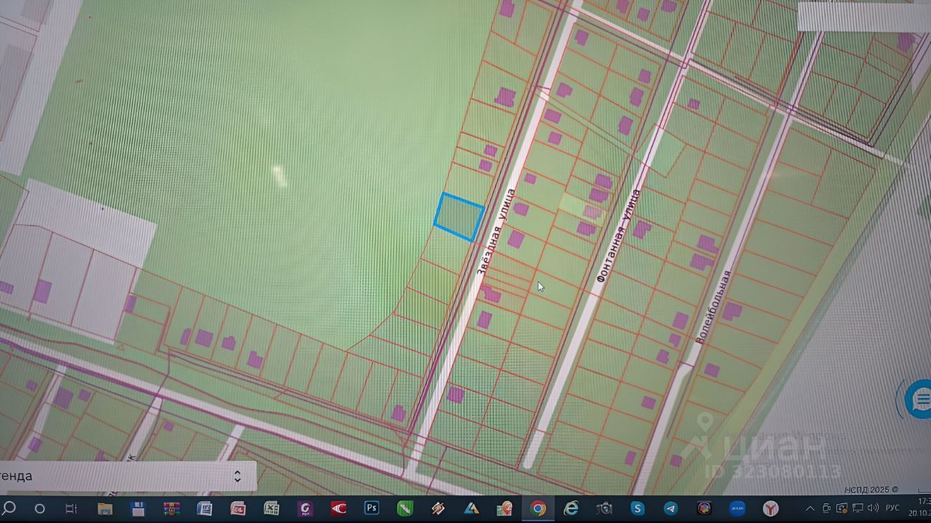Click the НСПД 2025 copyright text

871,490
